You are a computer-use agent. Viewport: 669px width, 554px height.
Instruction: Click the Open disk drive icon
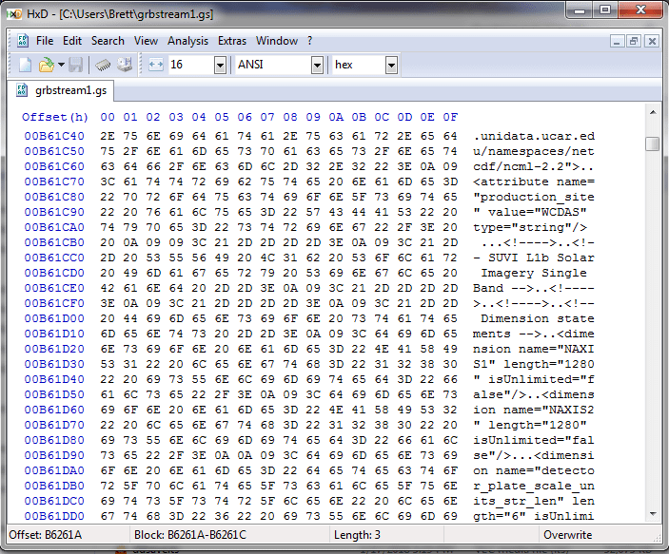(125, 65)
